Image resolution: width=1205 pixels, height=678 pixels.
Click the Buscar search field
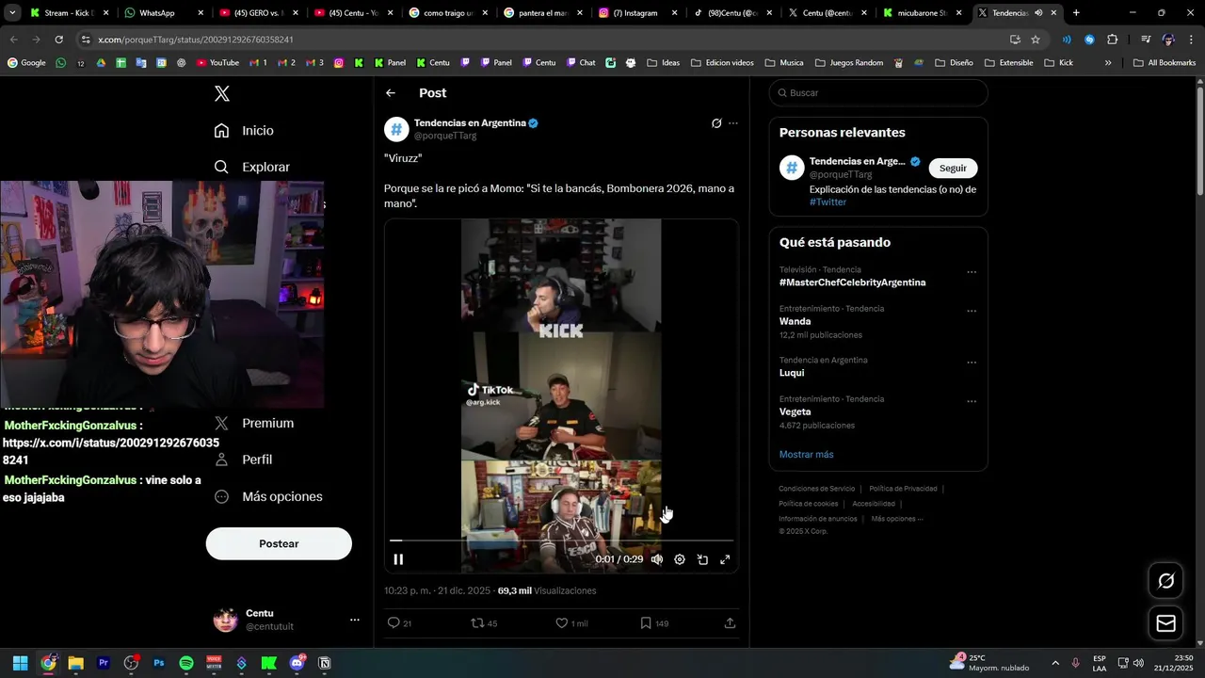pyautogui.click(x=878, y=93)
